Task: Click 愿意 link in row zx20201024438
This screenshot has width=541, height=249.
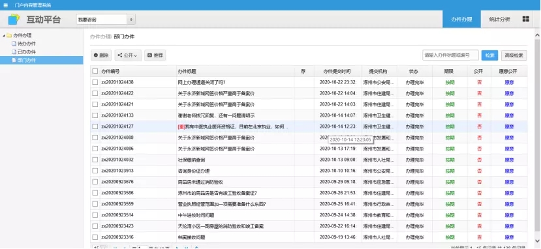Action: point(509,82)
